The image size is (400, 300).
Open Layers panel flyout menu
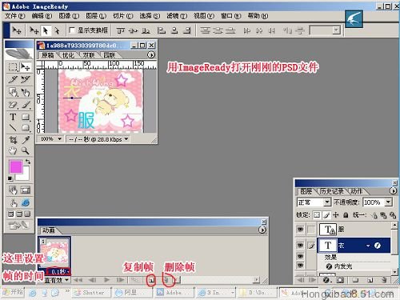[x=393, y=191]
